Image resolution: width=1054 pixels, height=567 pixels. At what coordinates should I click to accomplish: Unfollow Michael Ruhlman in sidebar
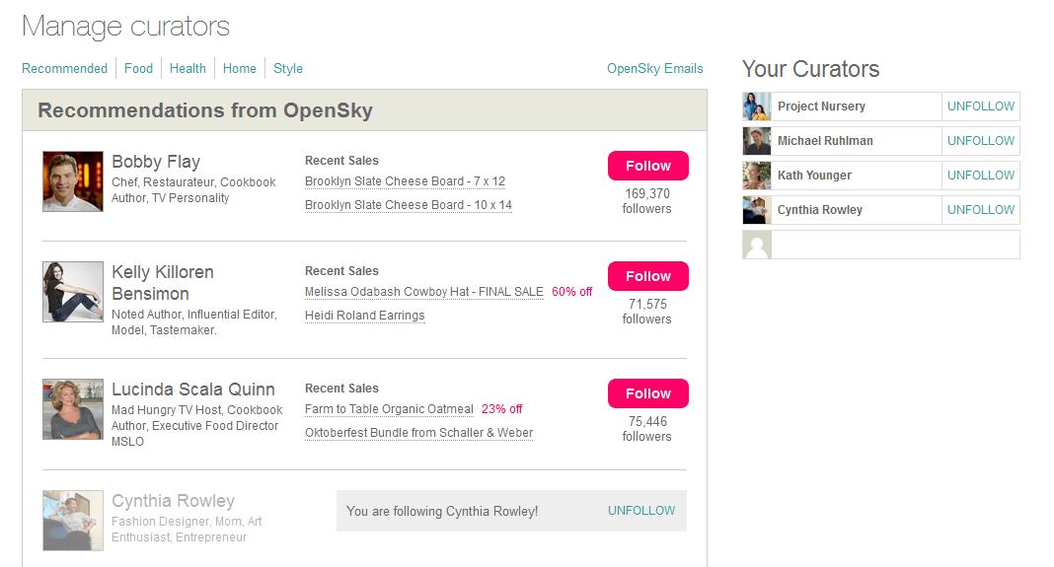click(981, 140)
